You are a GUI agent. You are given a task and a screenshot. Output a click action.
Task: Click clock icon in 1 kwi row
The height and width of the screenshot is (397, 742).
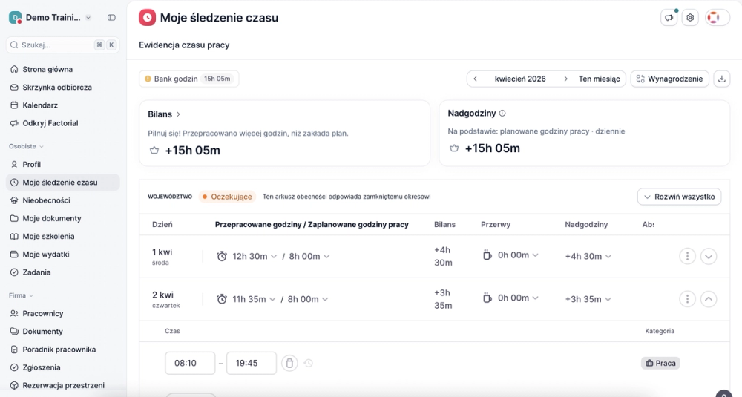point(222,256)
